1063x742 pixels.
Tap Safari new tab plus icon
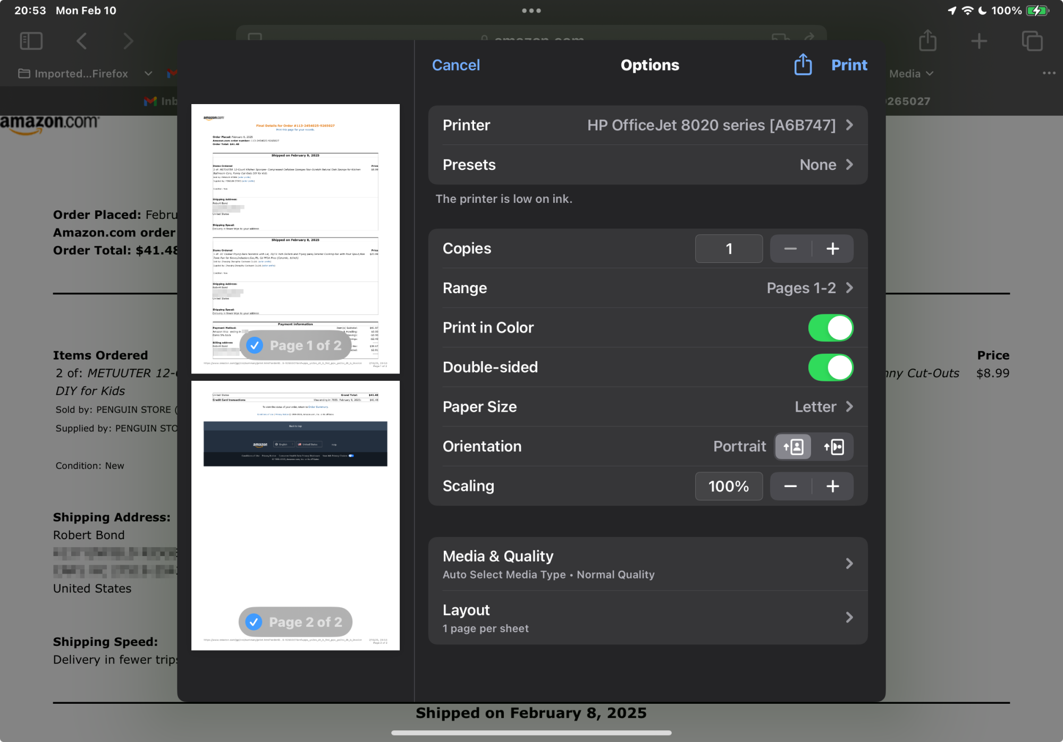coord(978,41)
